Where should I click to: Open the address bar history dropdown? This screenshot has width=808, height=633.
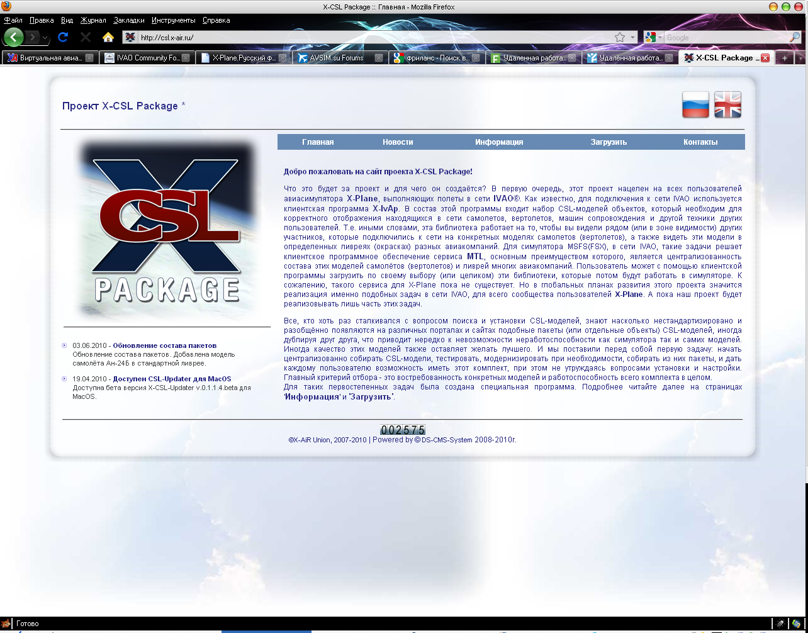(x=632, y=38)
